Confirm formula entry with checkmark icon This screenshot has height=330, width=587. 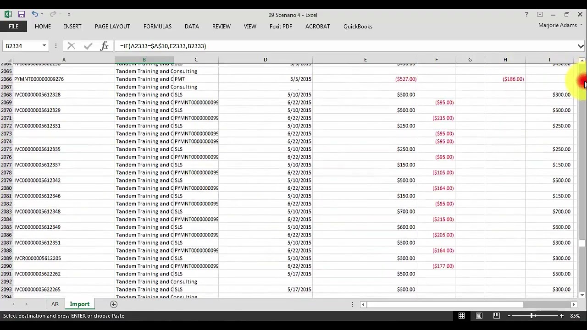[88, 46]
